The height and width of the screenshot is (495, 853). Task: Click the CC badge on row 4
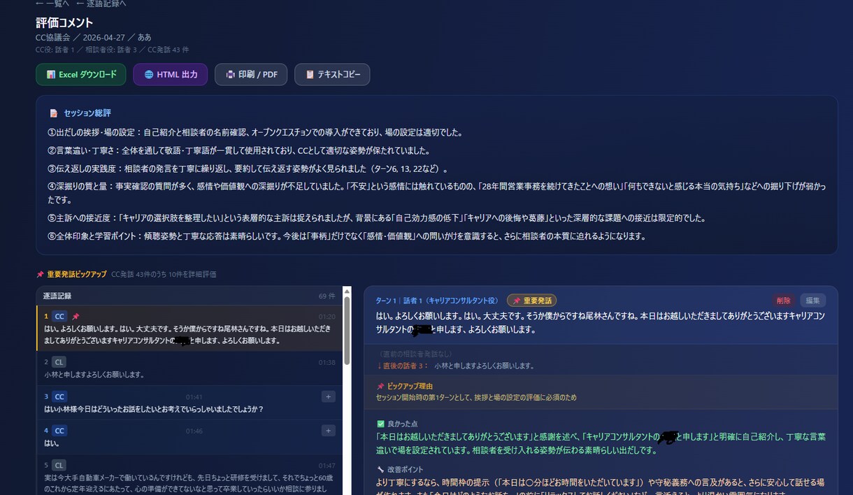coord(59,431)
